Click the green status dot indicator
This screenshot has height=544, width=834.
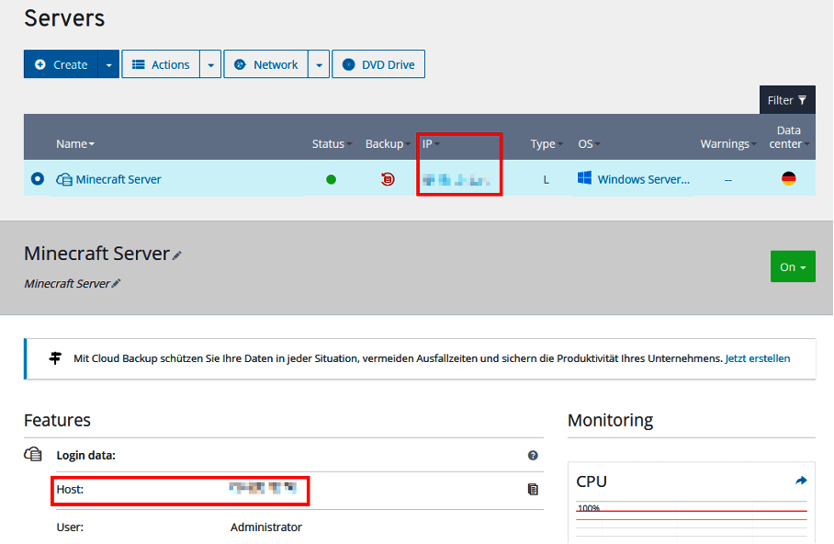[331, 179]
